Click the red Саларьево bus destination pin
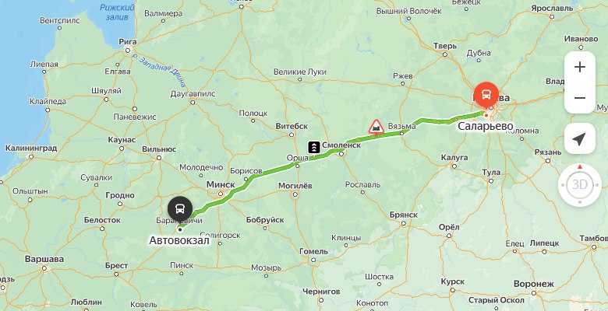608x311 pixels. tap(486, 95)
